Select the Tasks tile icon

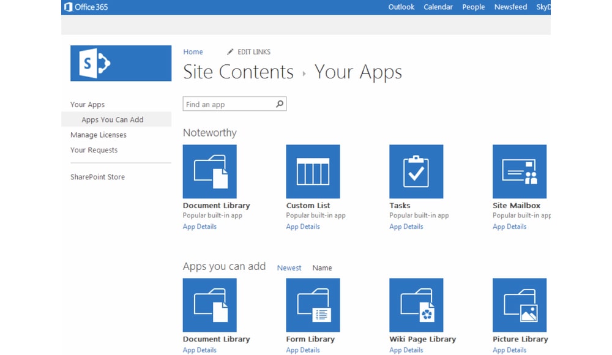click(416, 171)
